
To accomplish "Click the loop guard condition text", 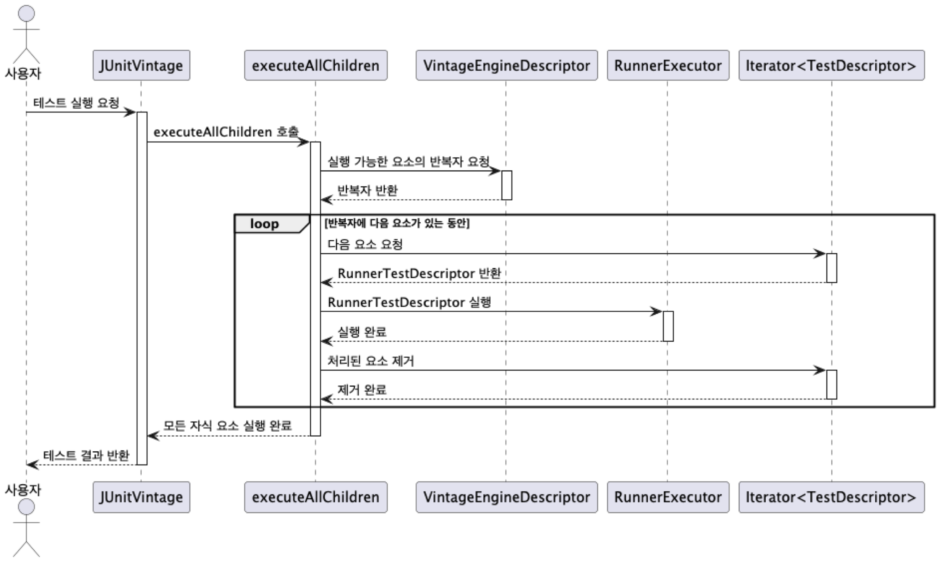I will pos(397,224).
